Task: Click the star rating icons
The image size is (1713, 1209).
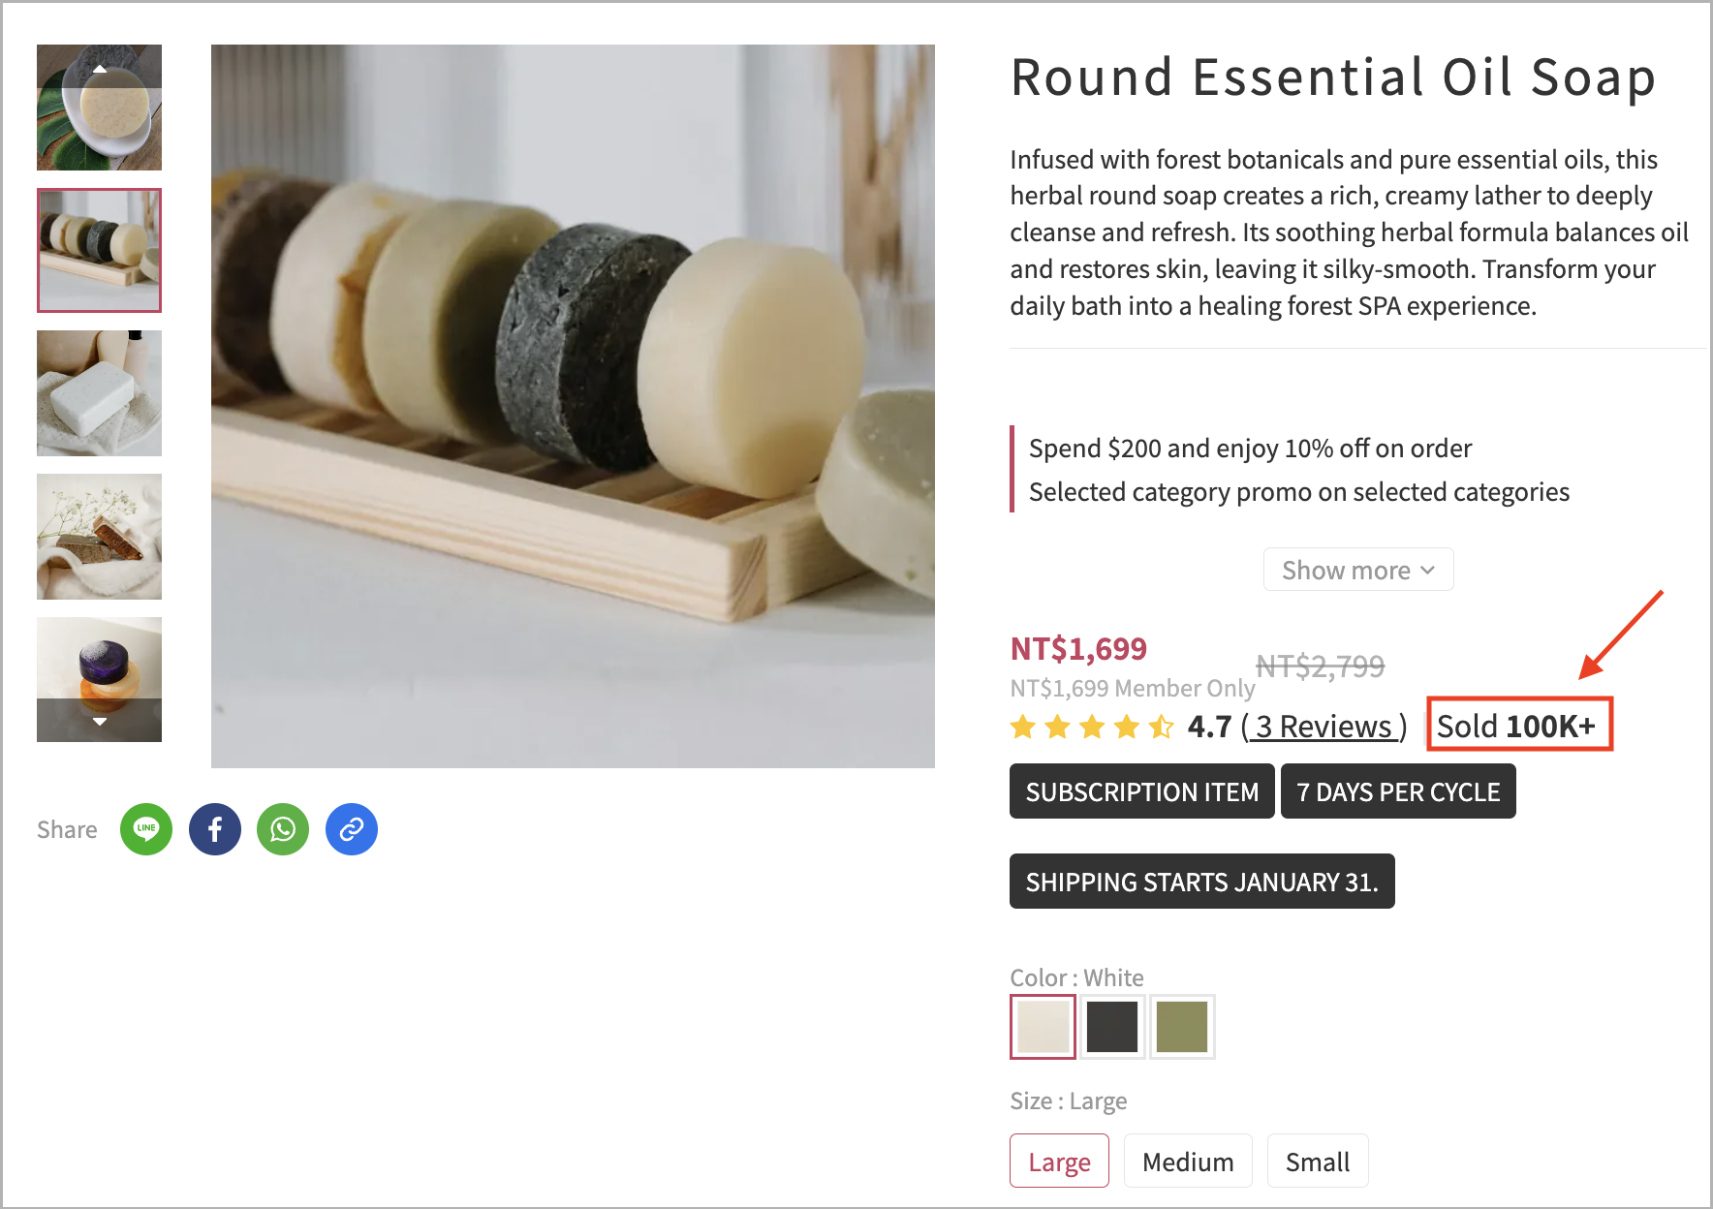Action: [1092, 727]
